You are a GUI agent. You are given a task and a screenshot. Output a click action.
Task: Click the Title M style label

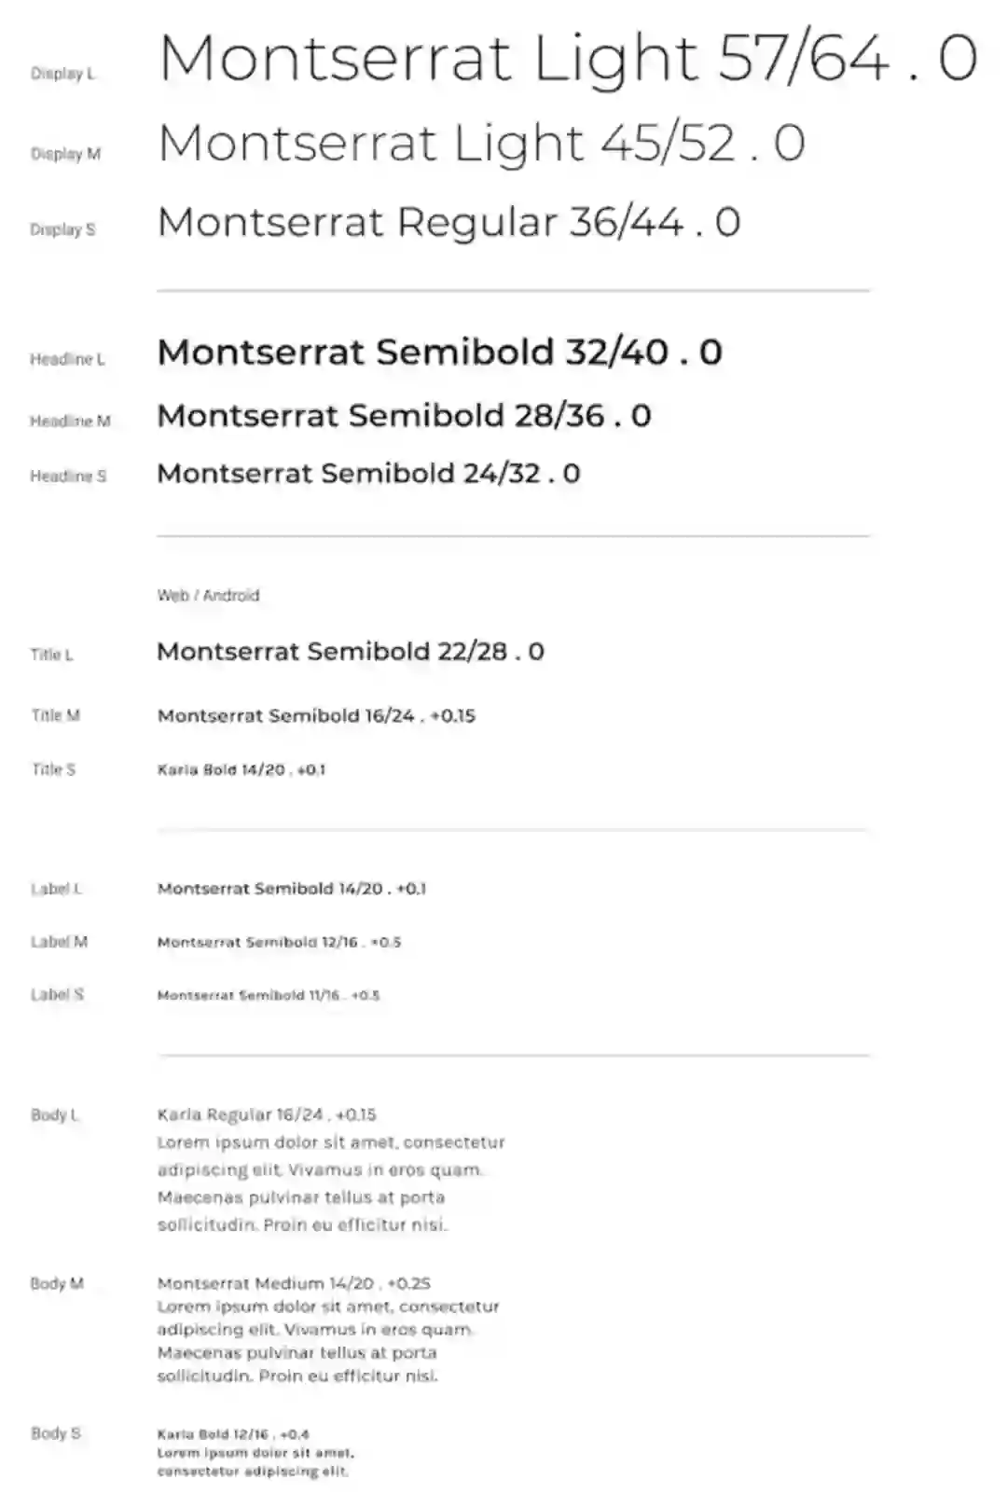(55, 715)
